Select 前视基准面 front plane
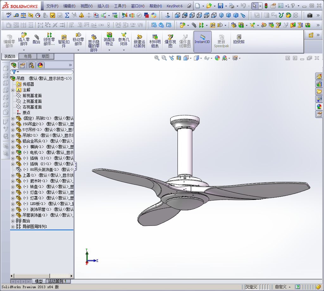The height and width of the screenshot is (291, 324). pos(32,96)
